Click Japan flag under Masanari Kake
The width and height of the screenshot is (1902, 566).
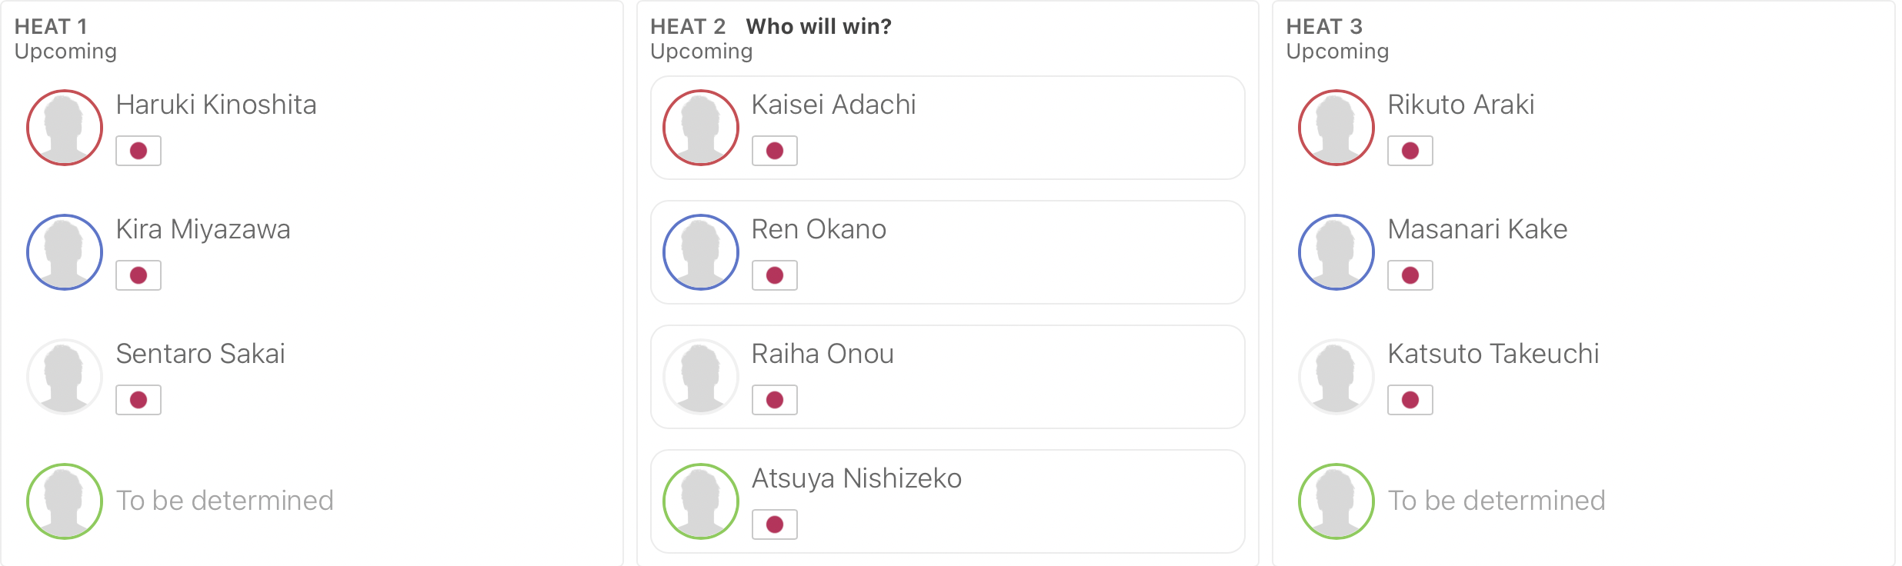pyautogui.click(x=1410, y=275)
